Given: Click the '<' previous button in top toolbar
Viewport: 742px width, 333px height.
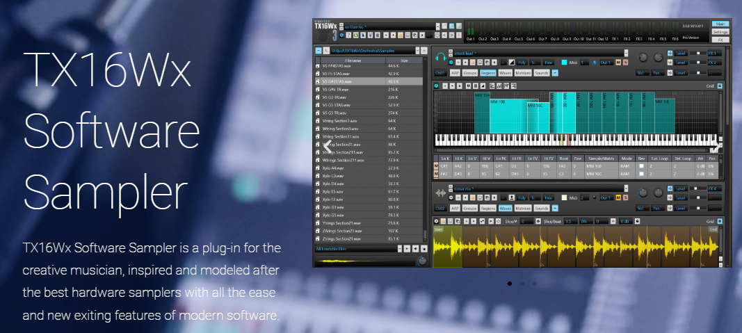Looking at the screenshot, I should pyautogui.click(x=444, y=35).
